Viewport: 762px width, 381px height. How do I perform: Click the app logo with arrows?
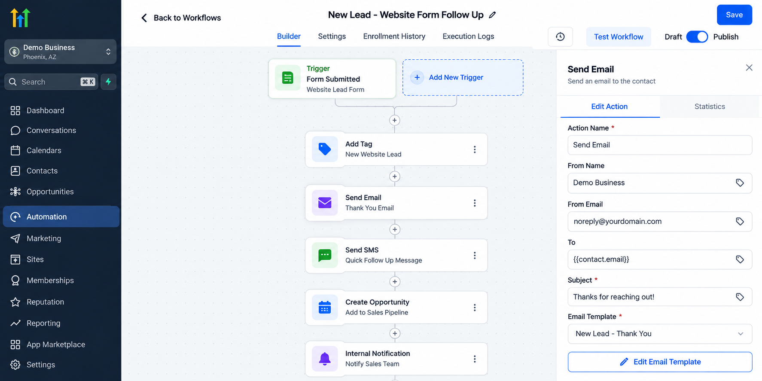[20, 18]
